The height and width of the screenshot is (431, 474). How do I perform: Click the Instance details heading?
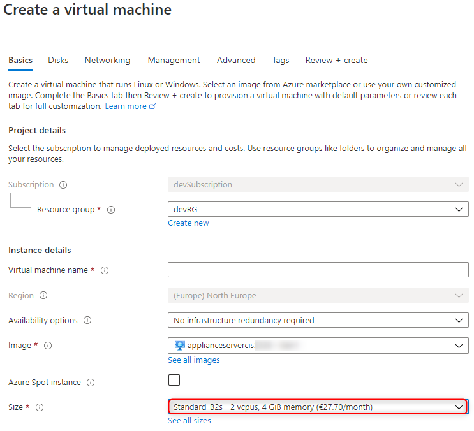pyautogui.click(x=40, y=250)
